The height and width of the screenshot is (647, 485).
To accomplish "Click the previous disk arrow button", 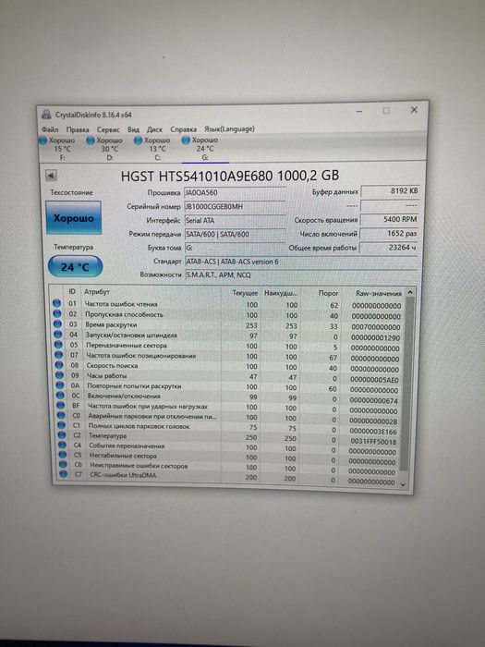I will point(51,176).
